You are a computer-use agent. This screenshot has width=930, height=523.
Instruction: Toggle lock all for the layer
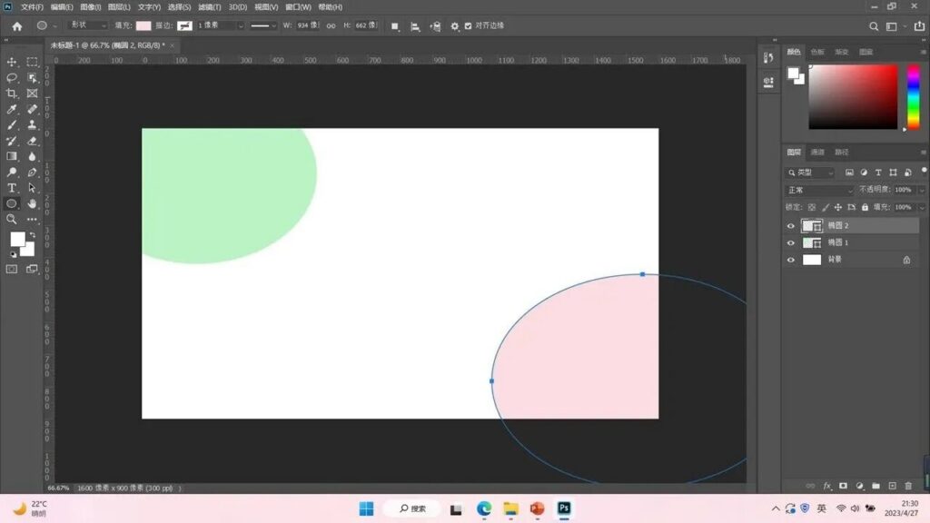865,208
